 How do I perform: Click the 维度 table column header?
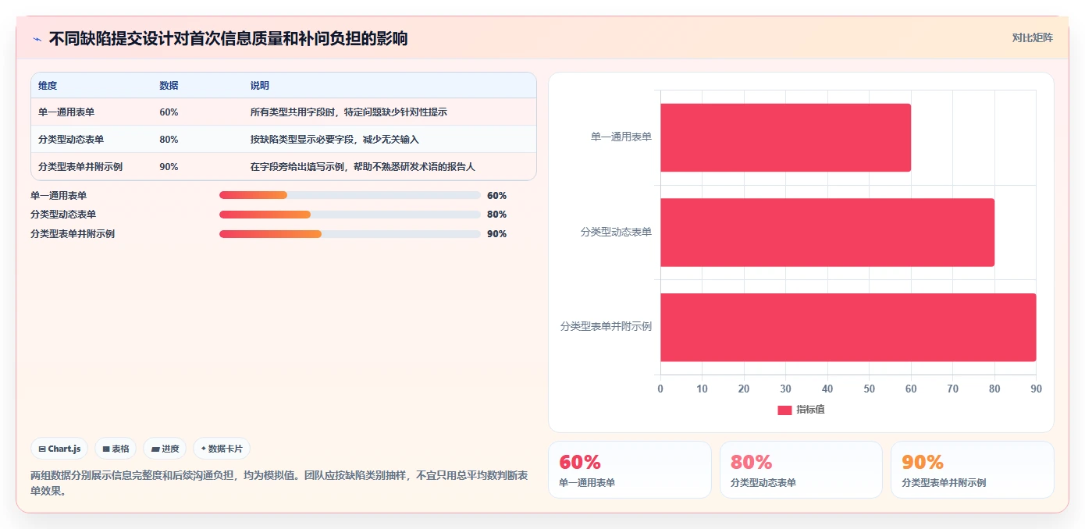tap(48, 86)
